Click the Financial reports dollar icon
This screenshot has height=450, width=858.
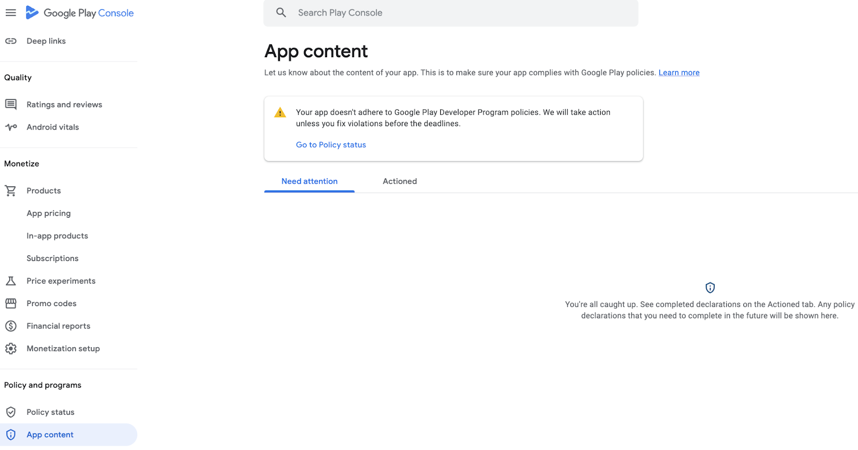[11, 326]
